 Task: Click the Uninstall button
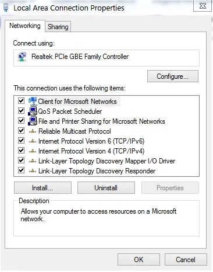coord(106,188)
